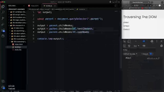Open the Extensions view with the badge
The image size is (164, 92).
point(3,30)
